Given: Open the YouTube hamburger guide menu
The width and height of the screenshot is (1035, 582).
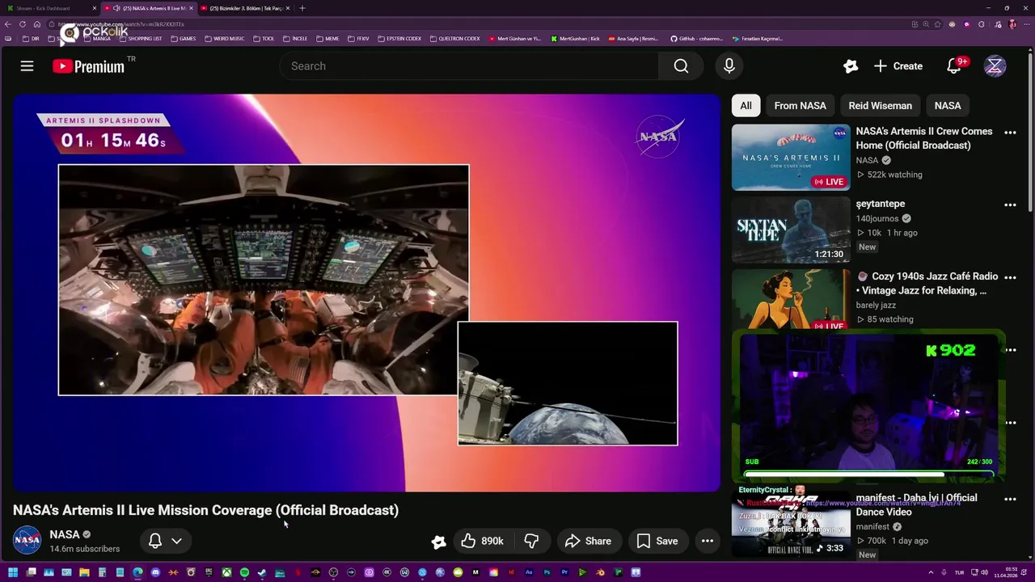Looking at the screenshot, I should click(27, 66).
